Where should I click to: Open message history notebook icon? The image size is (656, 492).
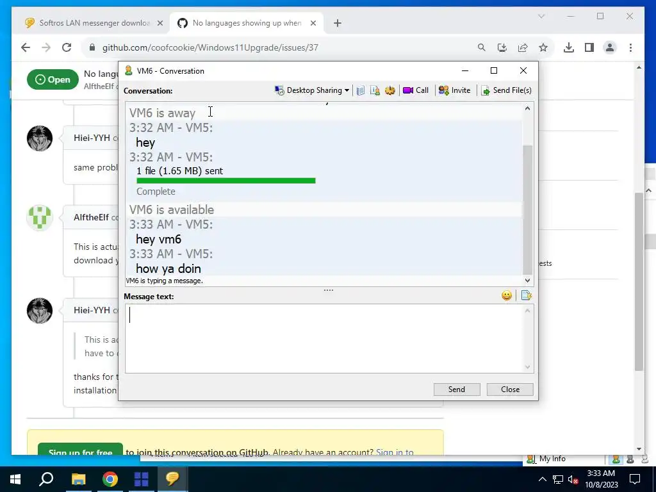point(361,90)
